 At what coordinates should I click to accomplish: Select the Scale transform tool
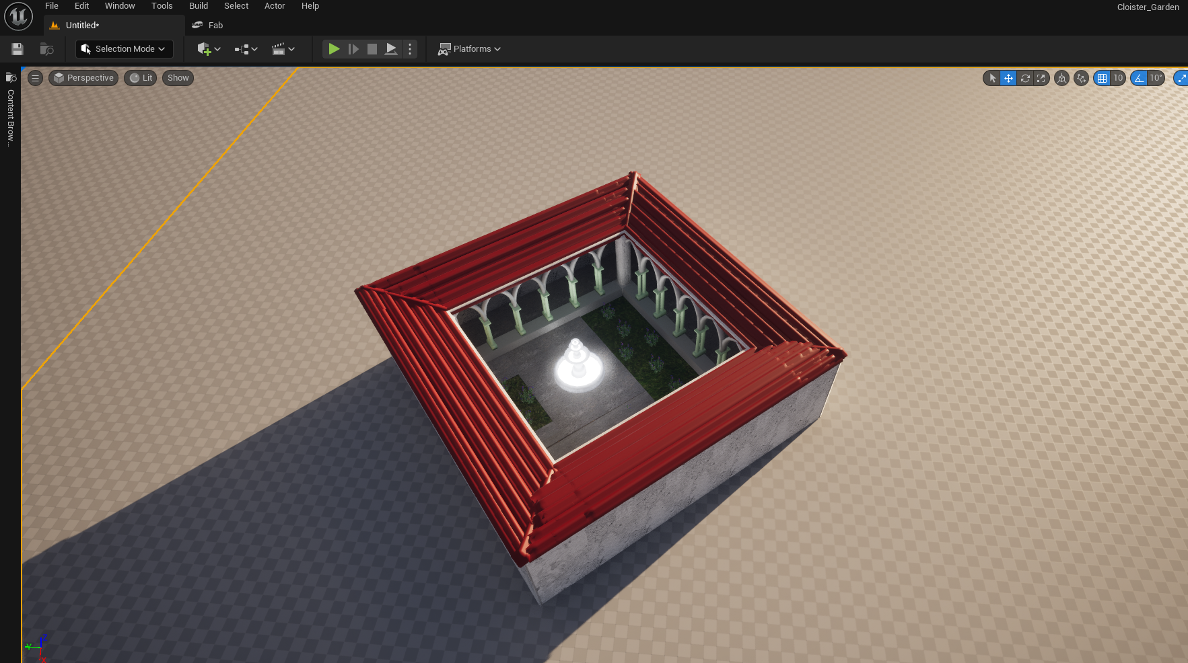tap(1041, 78)
